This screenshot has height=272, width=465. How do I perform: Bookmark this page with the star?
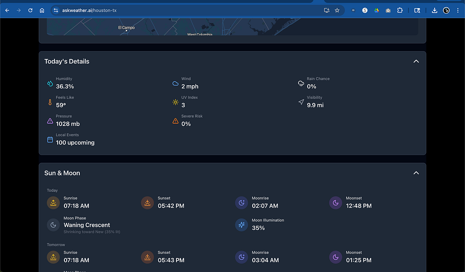pos(337,10)
